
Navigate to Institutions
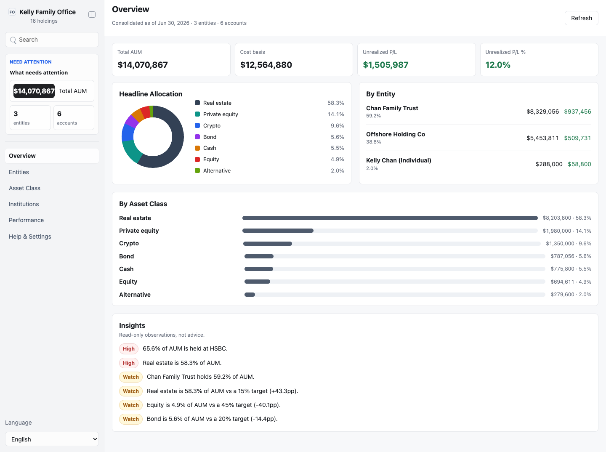[x=52, y=204]
